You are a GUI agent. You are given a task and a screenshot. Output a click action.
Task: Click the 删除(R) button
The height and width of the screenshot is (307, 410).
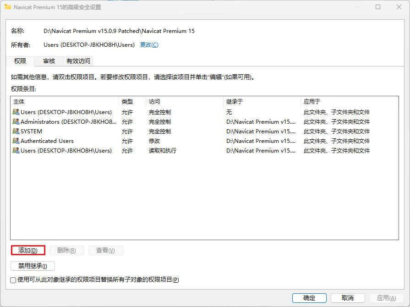pos(66,250)
